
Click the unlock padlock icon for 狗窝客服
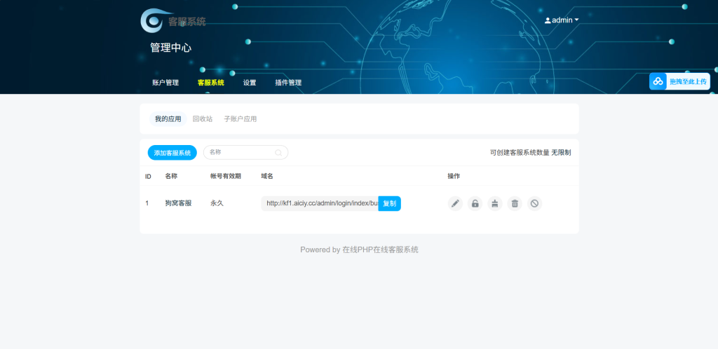(475, 203)
